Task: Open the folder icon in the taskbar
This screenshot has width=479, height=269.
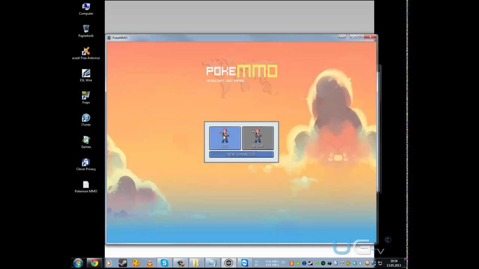Action: tap(196, 263)
